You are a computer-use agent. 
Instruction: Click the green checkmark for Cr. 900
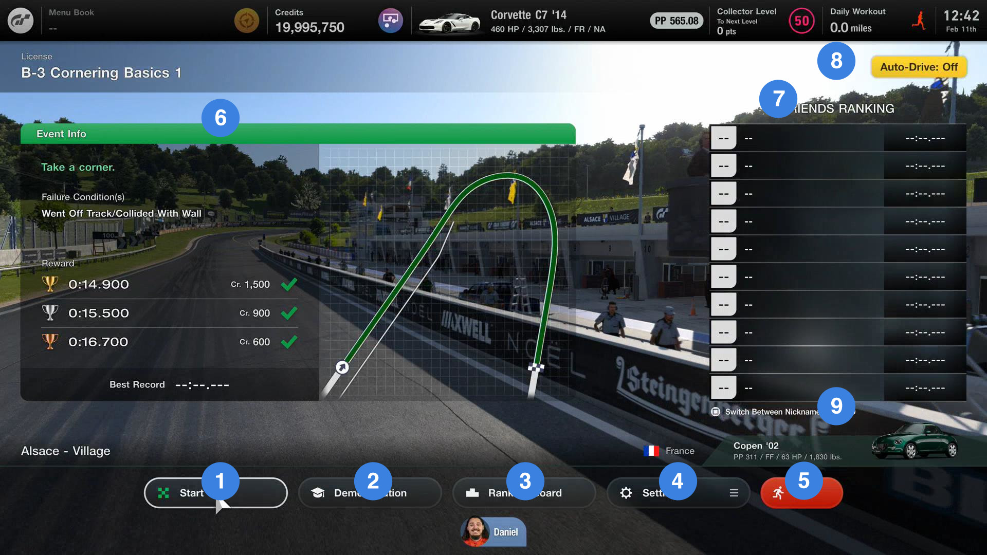[x=289, y=313]
